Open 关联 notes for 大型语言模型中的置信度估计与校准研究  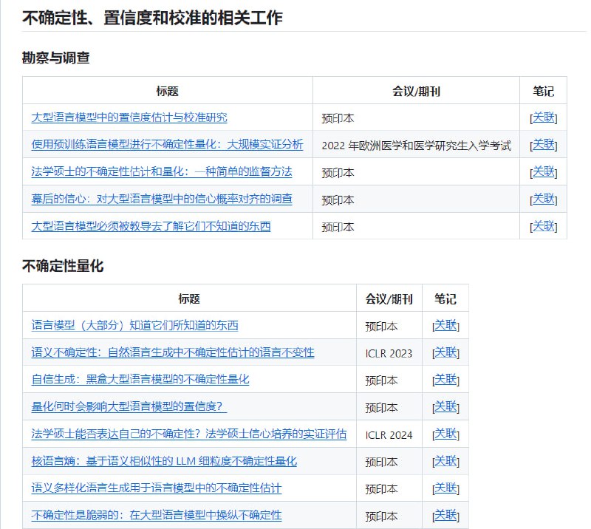[543, 117]
